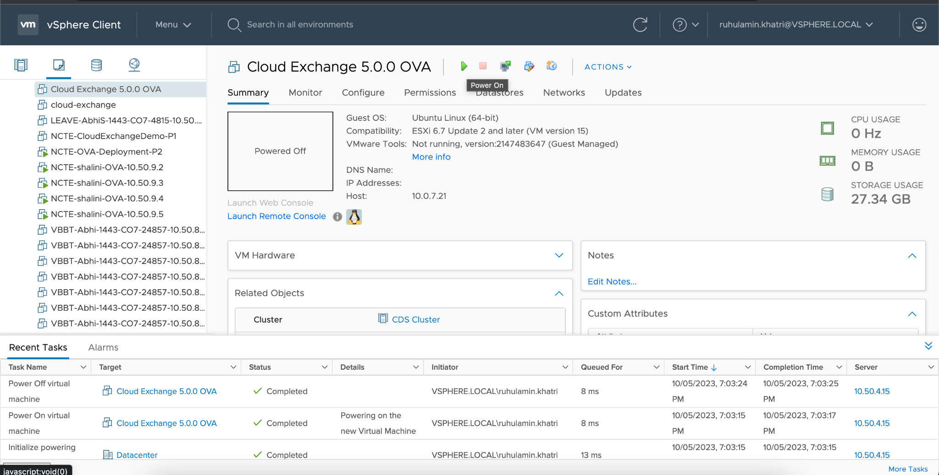Collapse the Recent Tasks pane with double chevron
The height and width of the screenshot is (475, 939).
tap(928, 346)
